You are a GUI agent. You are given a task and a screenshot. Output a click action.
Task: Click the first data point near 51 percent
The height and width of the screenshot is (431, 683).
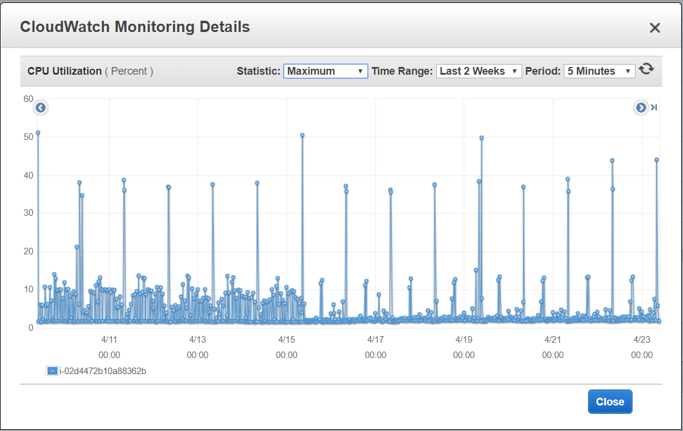[38, 133]
